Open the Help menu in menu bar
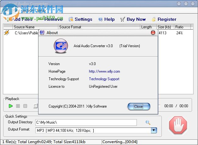The height and width of the screenshot is (145, 198). pos(41,10)
